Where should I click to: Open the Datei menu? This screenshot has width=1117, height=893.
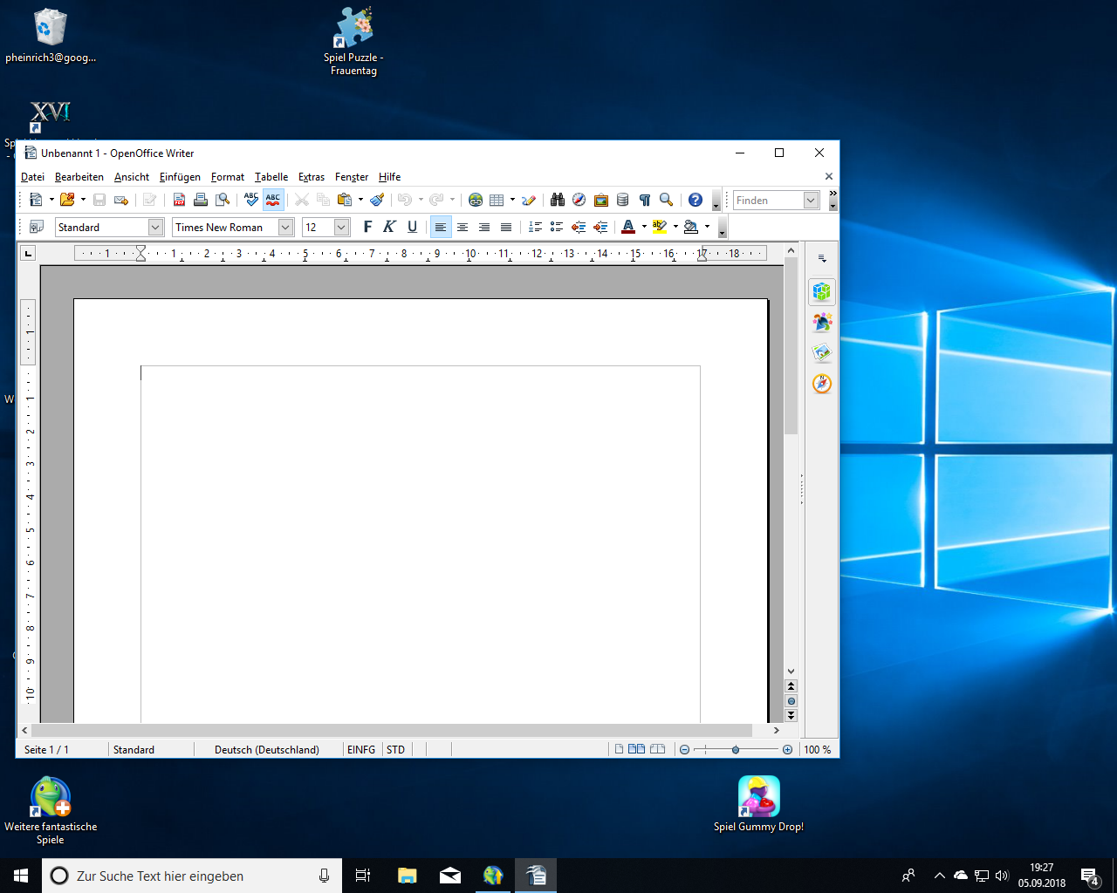click(32, 176)
